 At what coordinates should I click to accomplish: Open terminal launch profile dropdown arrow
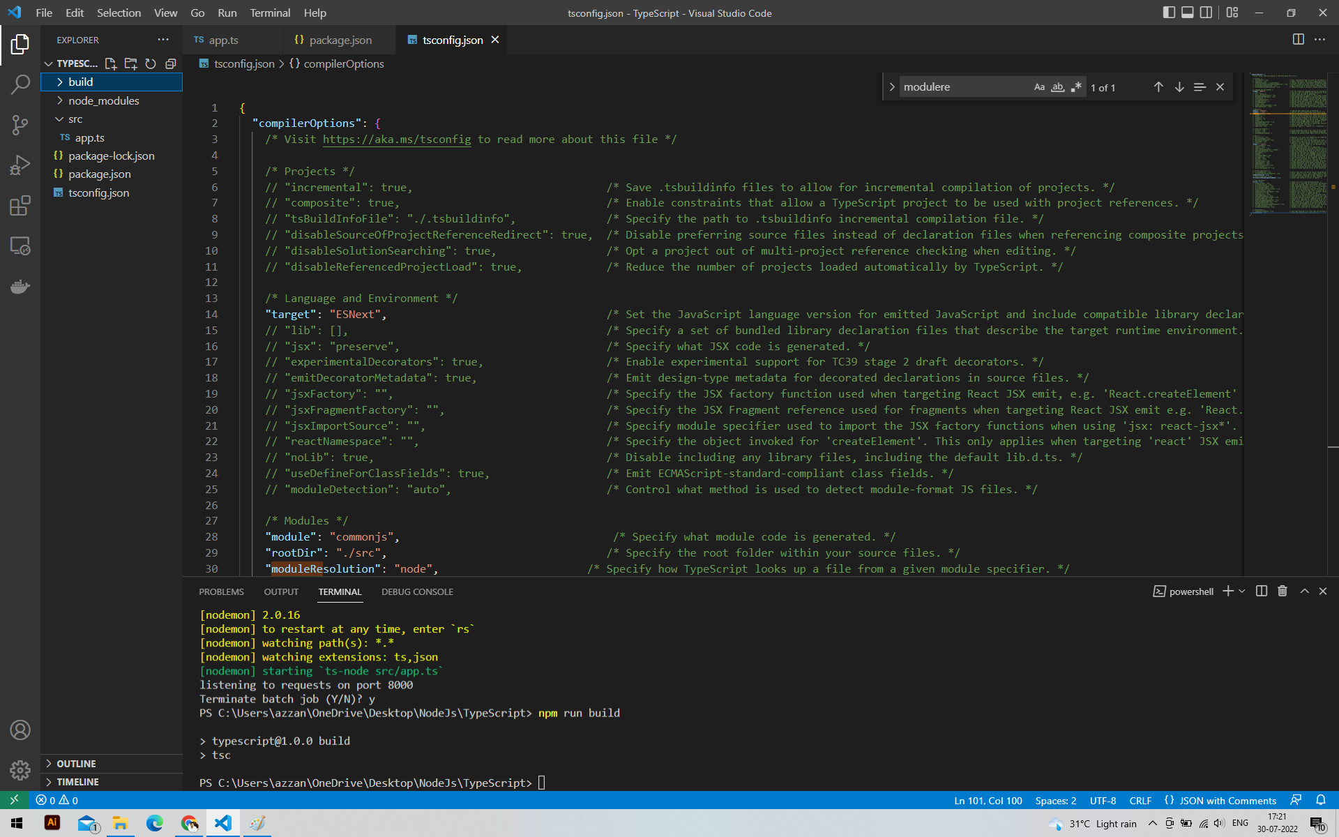tap(1242, 591)
